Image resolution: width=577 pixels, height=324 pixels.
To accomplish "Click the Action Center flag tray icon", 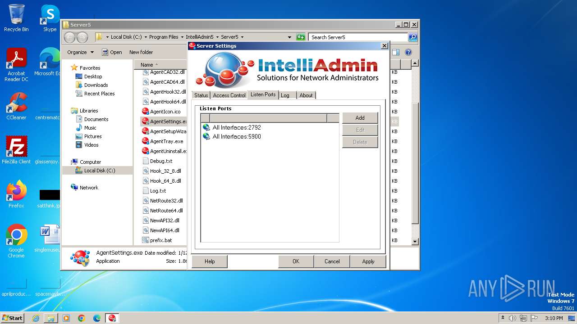I will [x=534, y=318].
